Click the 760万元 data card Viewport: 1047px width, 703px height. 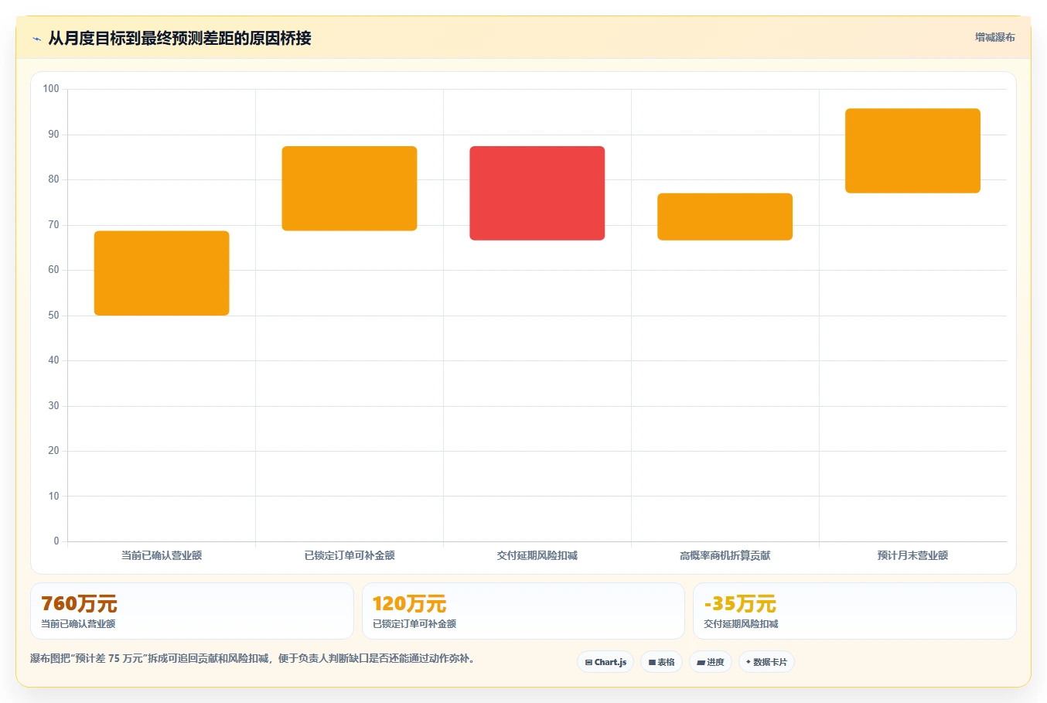coord(192,611)
